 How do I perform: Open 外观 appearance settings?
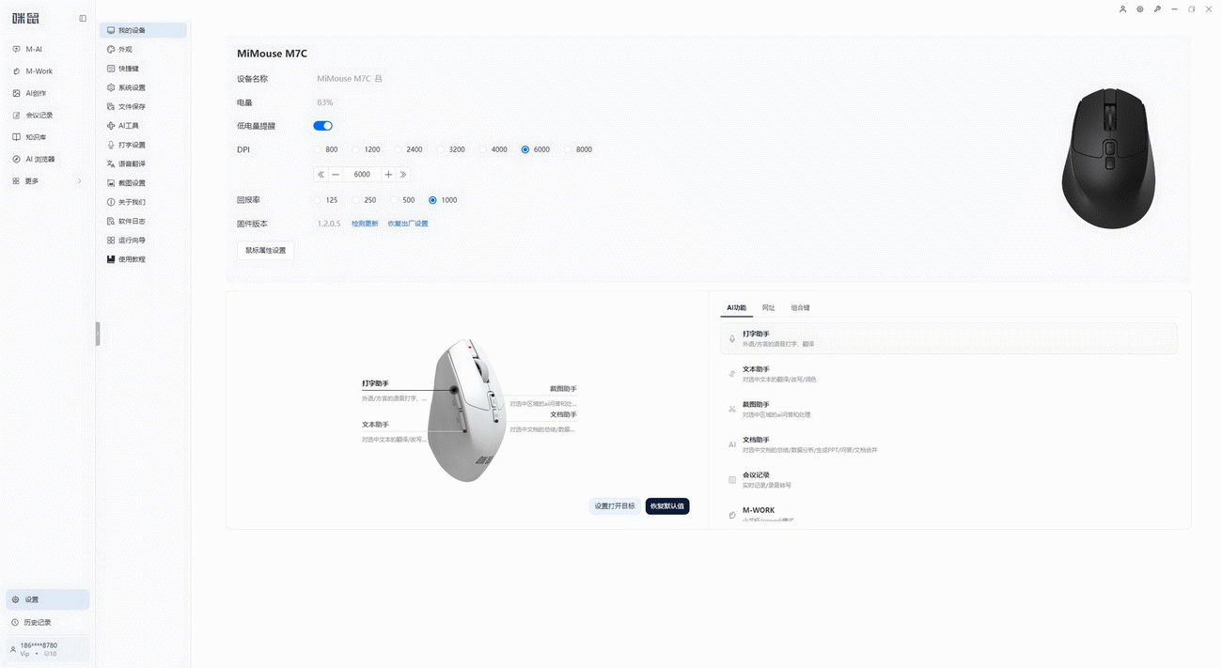pyautogui.click(x=143, y=49)
